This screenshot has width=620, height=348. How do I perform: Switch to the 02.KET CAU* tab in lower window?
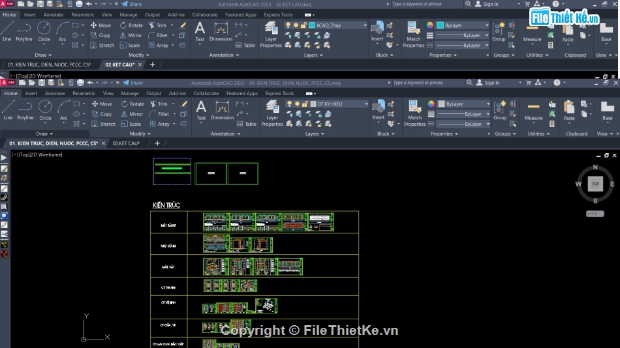click(x=126, y=143)
